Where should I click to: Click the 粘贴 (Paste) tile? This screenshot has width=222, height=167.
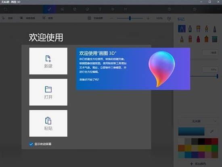click(48, 124)
